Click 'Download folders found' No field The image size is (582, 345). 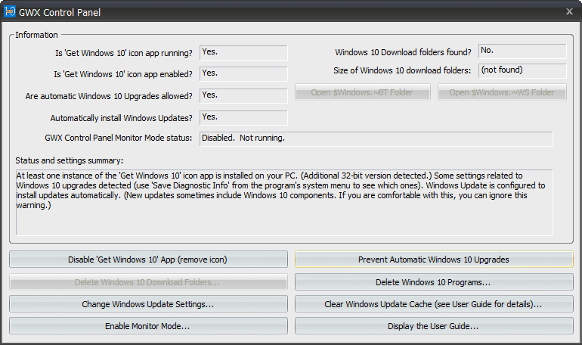522,51
